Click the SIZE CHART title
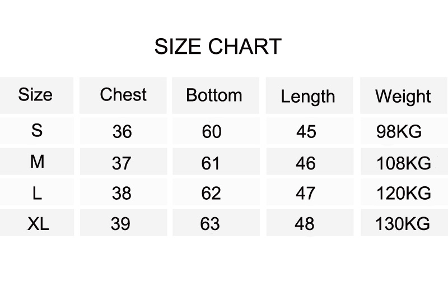The height and width of the screenshot is (294, 448). (218, 46)
